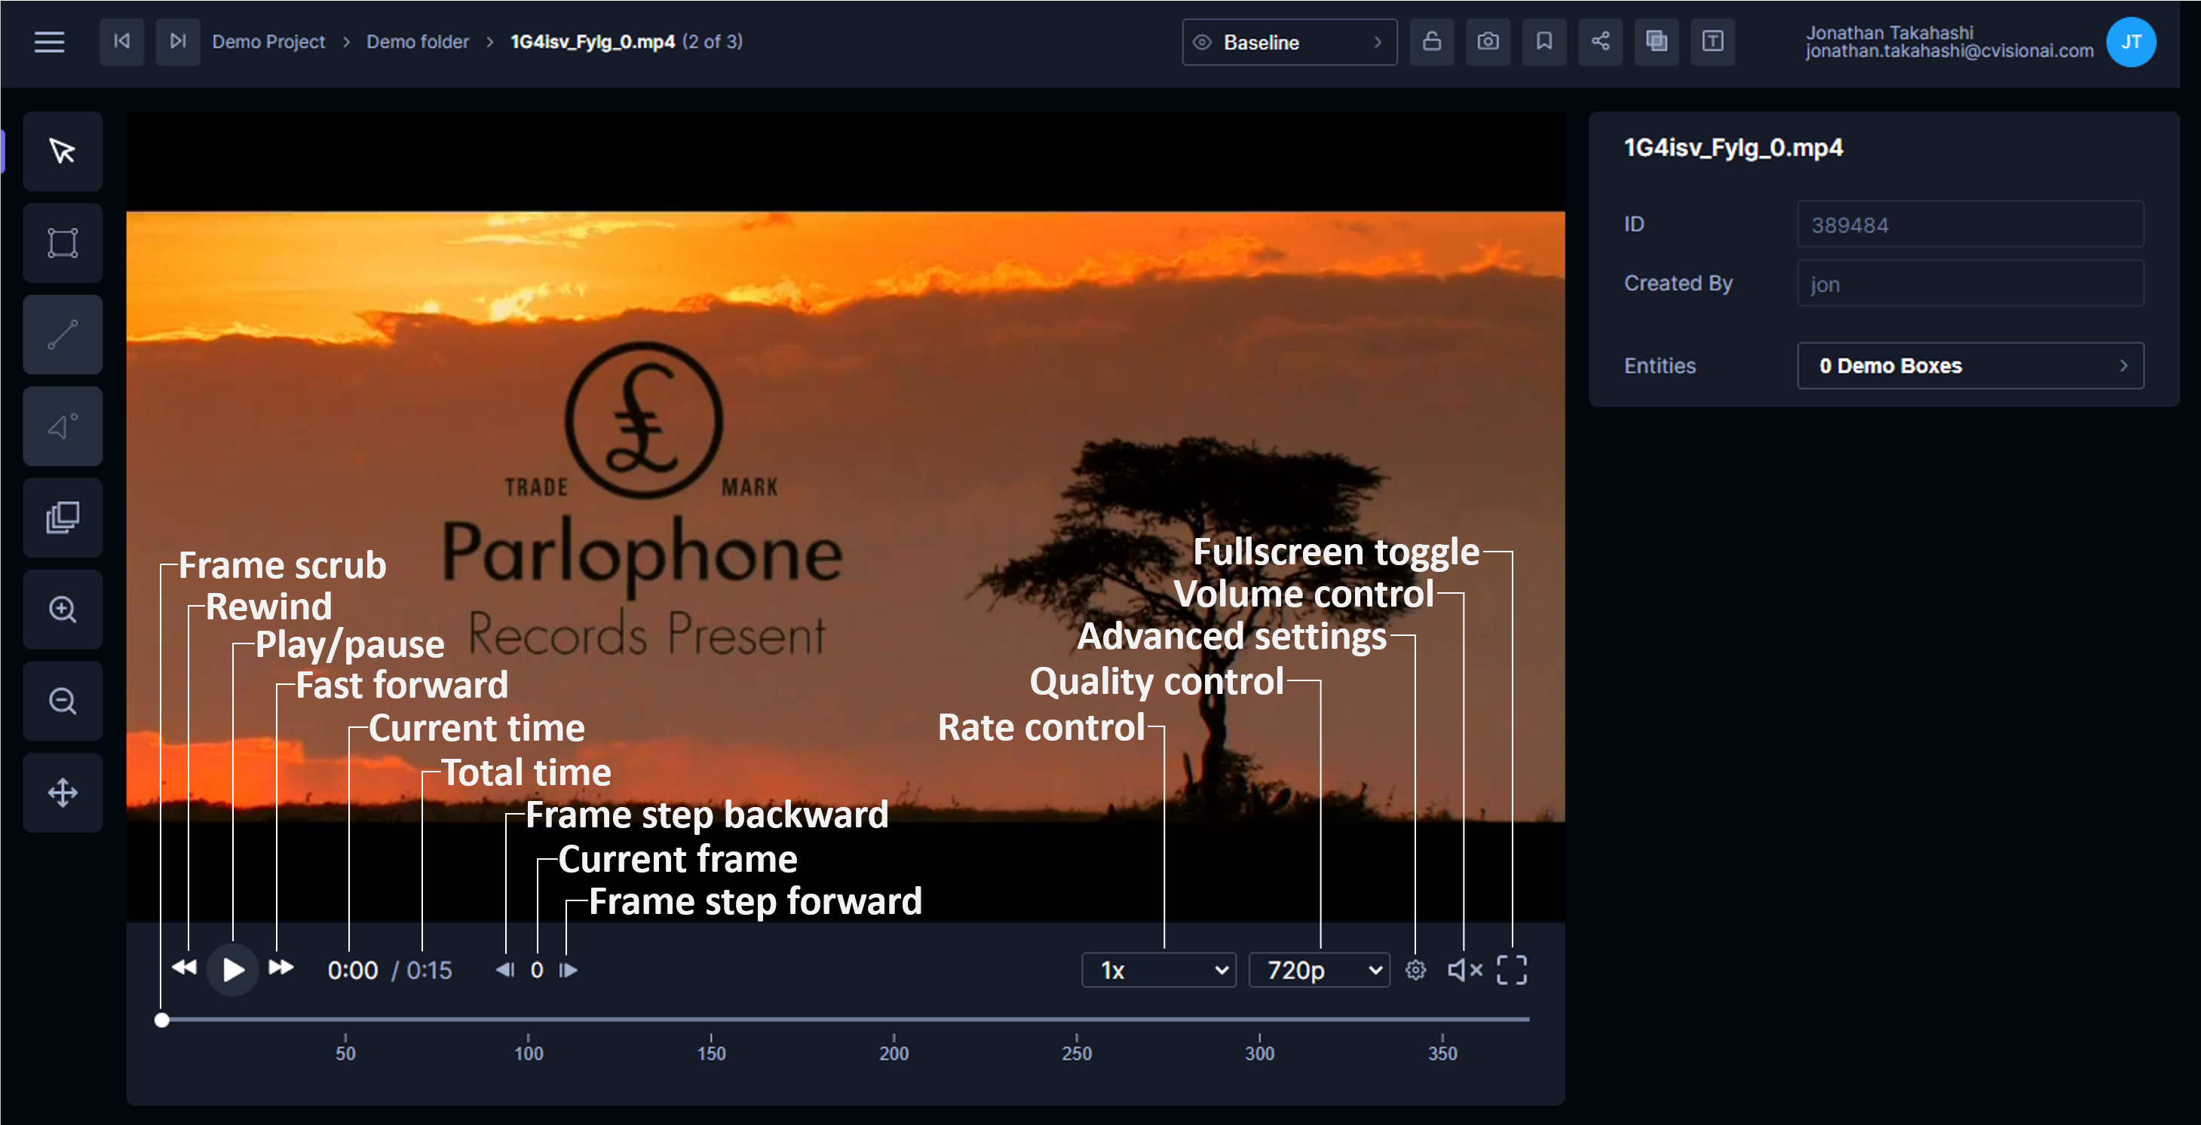Select the box annotation tool

(62, 243)
